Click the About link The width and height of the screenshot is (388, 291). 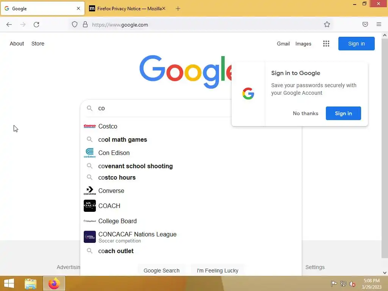[x=17, y=44]
